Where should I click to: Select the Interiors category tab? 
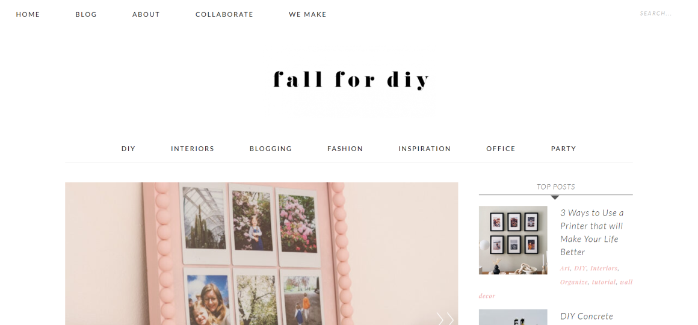click(x=193, y=149)
